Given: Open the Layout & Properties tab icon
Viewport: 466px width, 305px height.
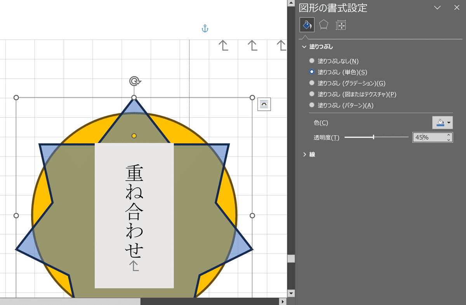Looking at the screenshot, I should [x=341, y=25].
